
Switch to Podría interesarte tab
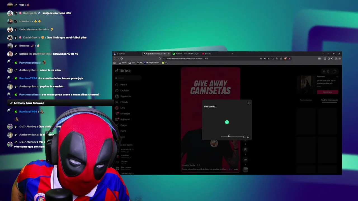[329, 100]
